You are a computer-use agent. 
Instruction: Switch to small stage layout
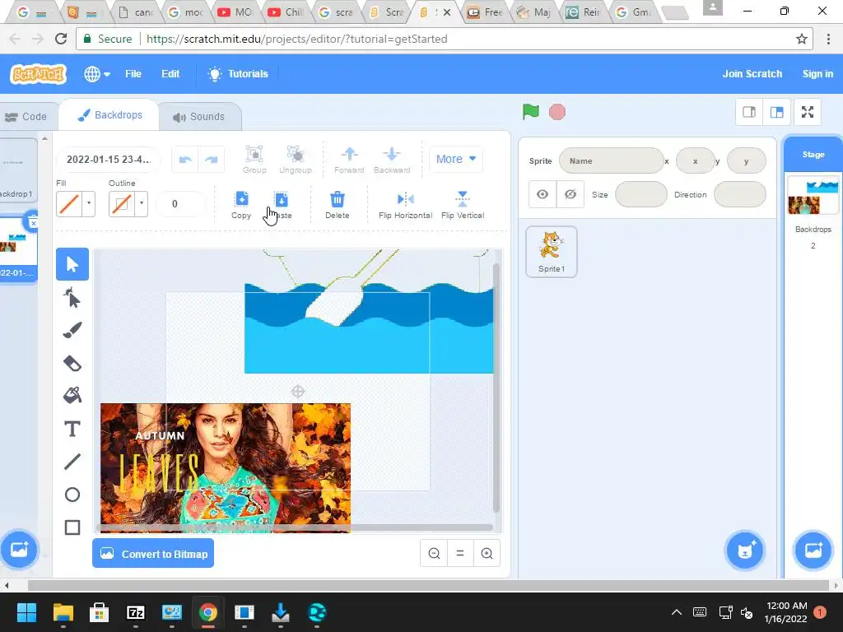(749, 112)
